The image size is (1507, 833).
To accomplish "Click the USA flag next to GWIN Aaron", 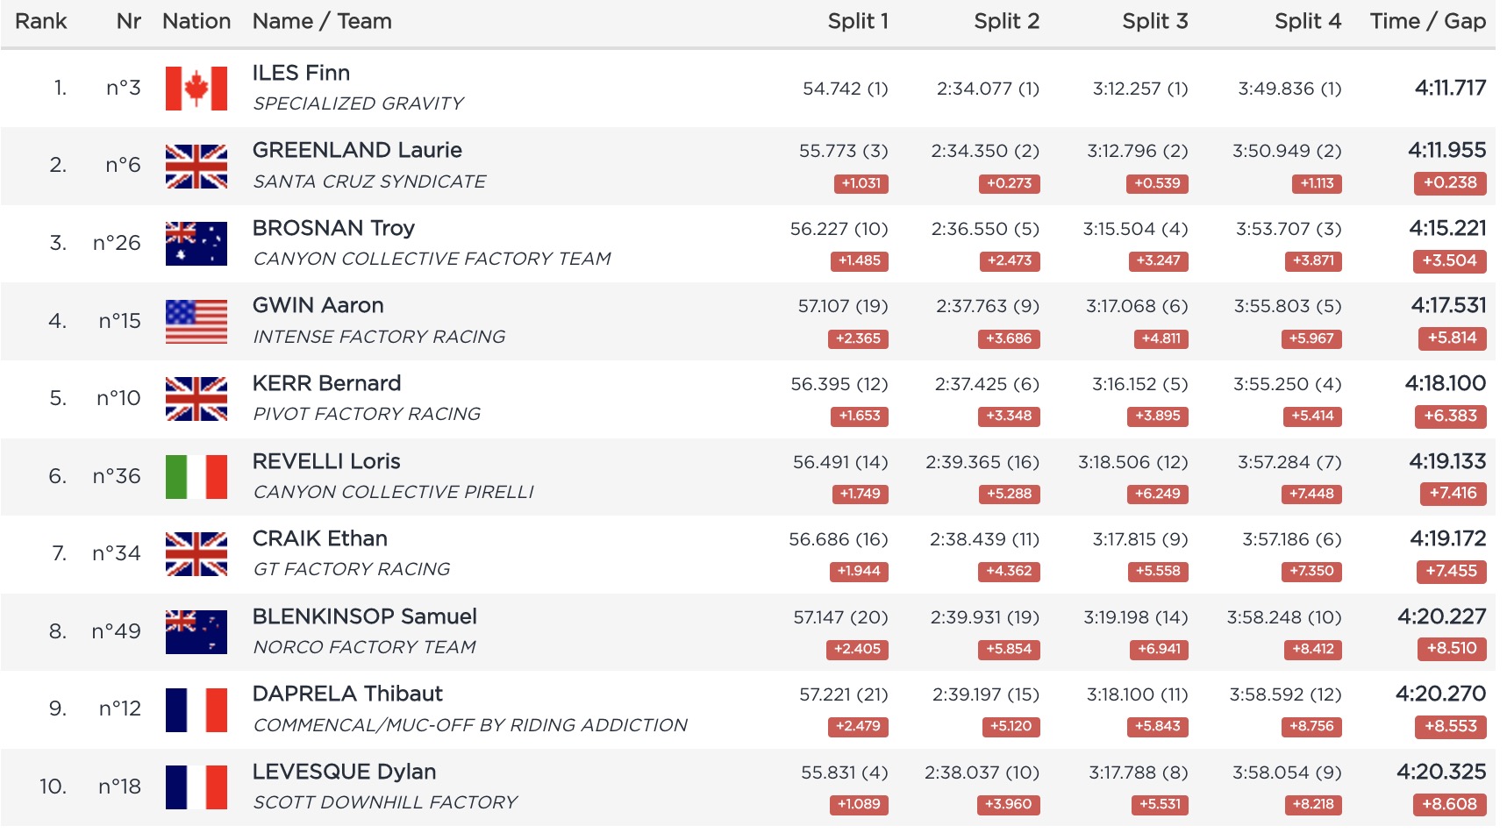I will 196,322.
